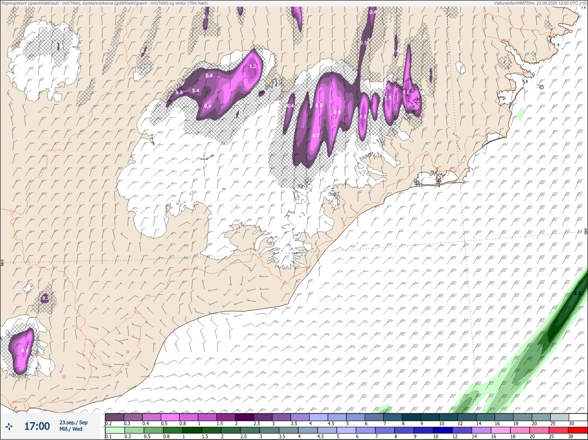Select the dark purple 0.2 swatch in upper legend
Image resolution: width=588 pixels, height=440 pixels.
[x=114, y=417]
